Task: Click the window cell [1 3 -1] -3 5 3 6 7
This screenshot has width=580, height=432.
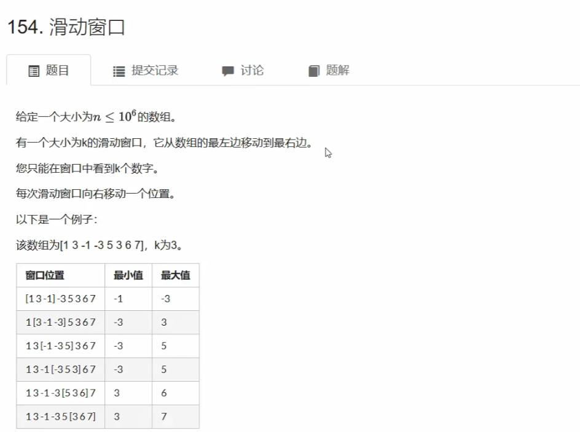Action: click(60, 299)
